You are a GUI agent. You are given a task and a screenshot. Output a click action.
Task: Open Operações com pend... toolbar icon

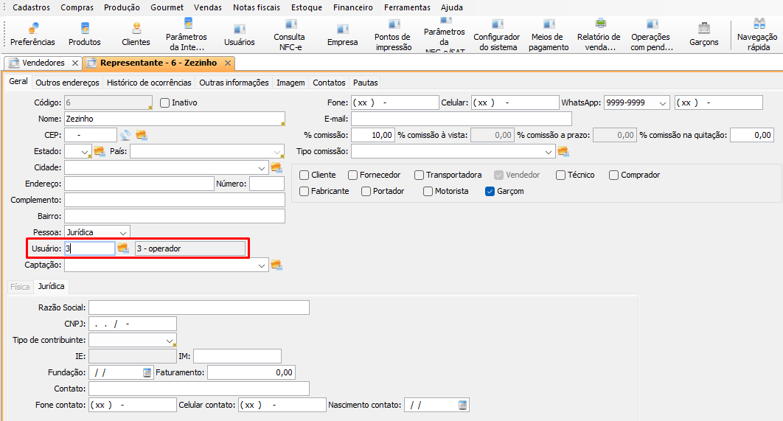(651, 34)
